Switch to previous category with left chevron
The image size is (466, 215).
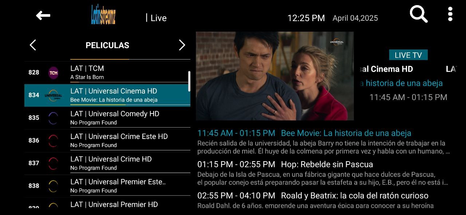[x=33, y=45]
